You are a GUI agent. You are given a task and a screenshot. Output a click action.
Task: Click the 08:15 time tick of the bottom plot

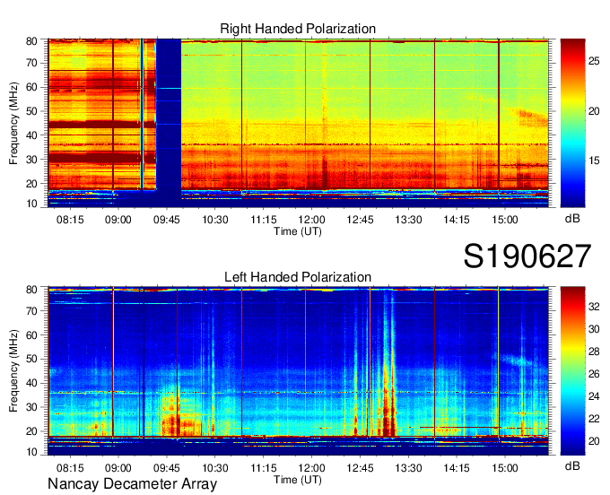click(x=70, y=468)
